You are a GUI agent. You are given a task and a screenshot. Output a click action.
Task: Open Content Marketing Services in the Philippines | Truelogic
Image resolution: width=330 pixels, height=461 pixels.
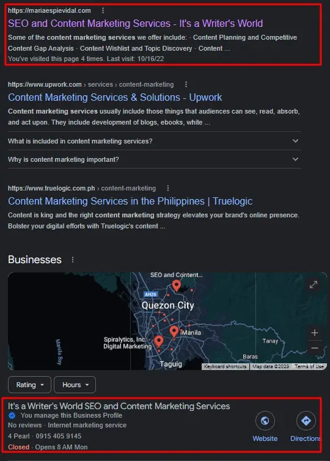tap(130, 201)
